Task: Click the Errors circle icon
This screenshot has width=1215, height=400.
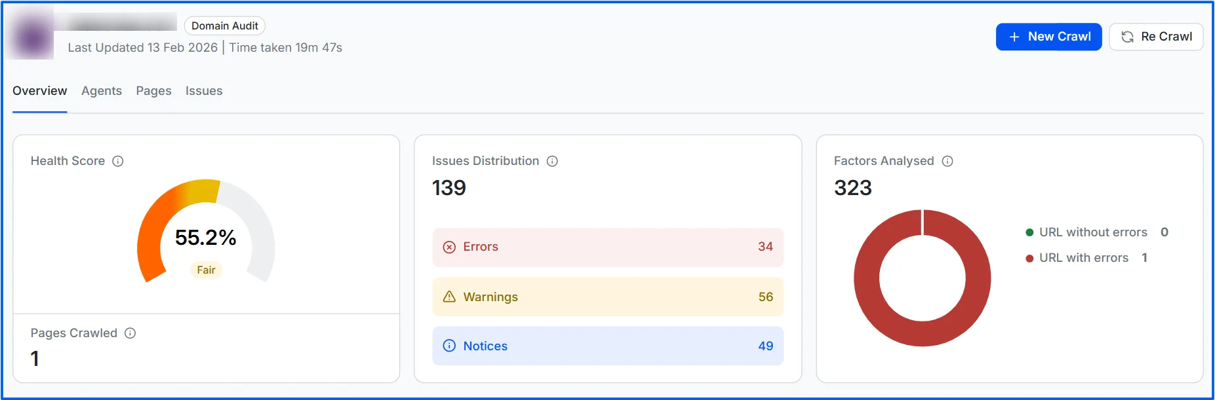Action: coord(448,247)
